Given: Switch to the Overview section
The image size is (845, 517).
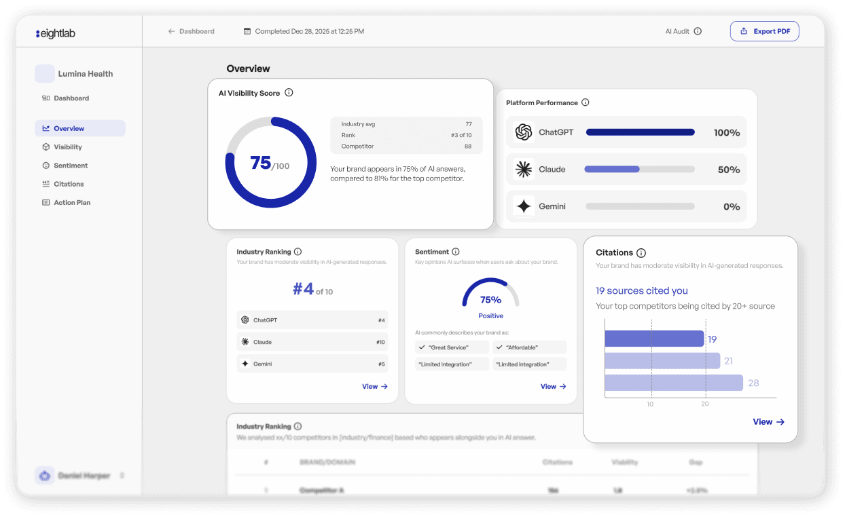Looking at the screenshot, I should click(68, 128).
